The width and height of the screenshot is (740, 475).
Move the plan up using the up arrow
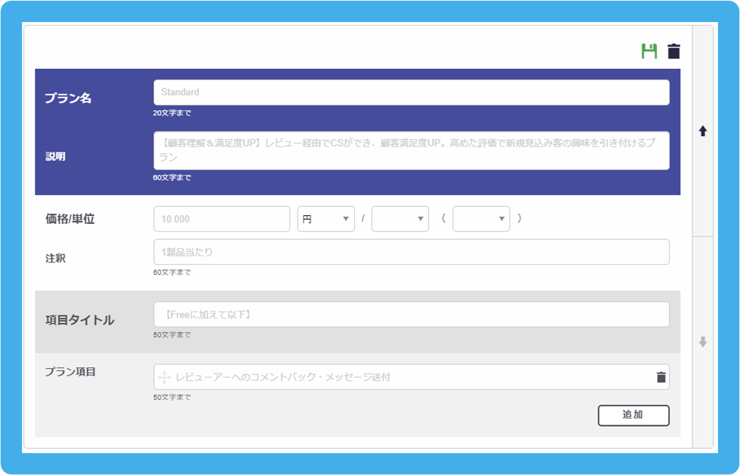click(703, 131)
